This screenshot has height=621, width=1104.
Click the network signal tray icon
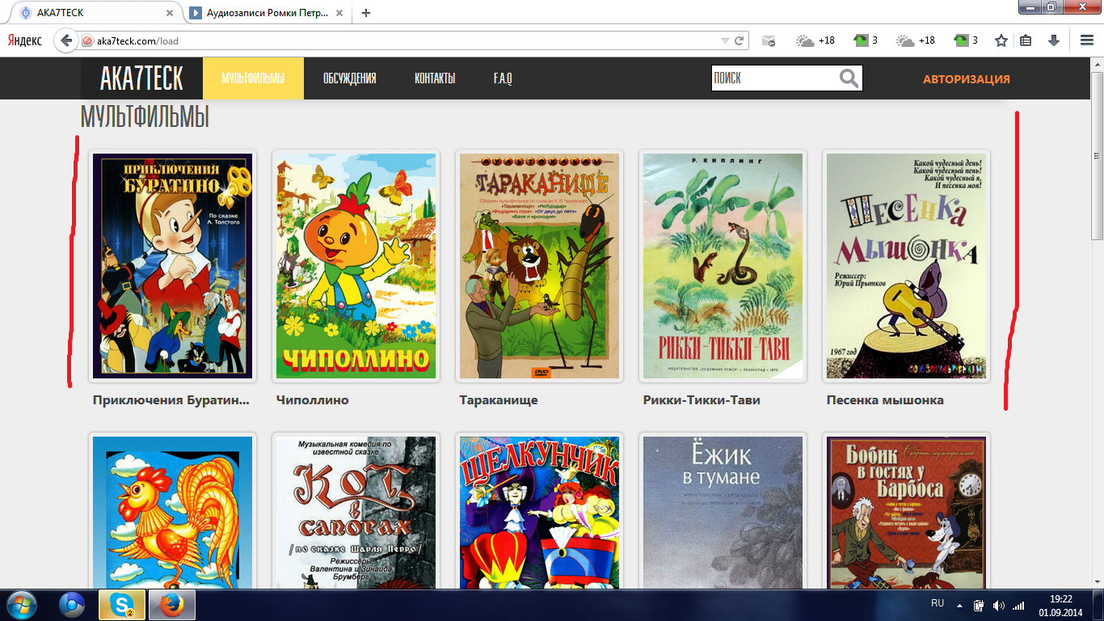pos(1018,605)
